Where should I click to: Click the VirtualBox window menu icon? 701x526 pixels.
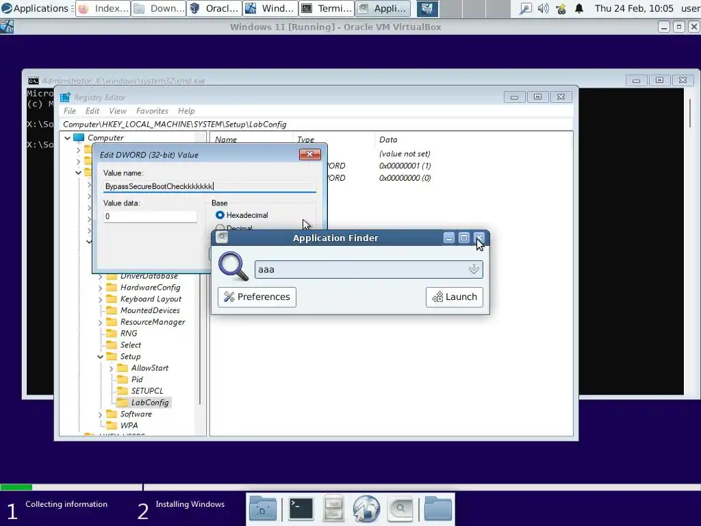tap(7, 27)
